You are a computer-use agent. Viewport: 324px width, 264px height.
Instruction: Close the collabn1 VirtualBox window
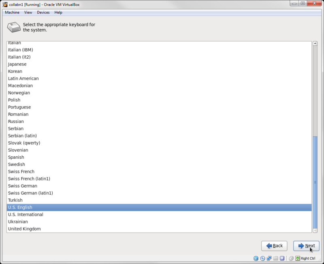pos(315,3)
